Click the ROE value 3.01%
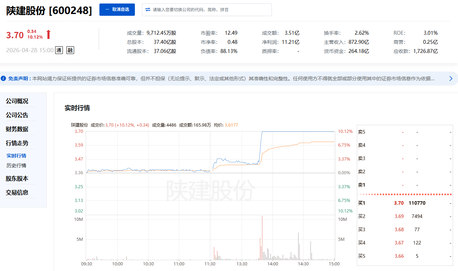The width and height of the screenshot is (458, 271). [431, 33]
